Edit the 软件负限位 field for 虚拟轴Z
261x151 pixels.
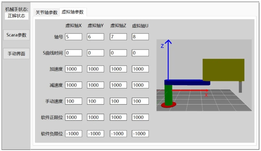(118, 134)
